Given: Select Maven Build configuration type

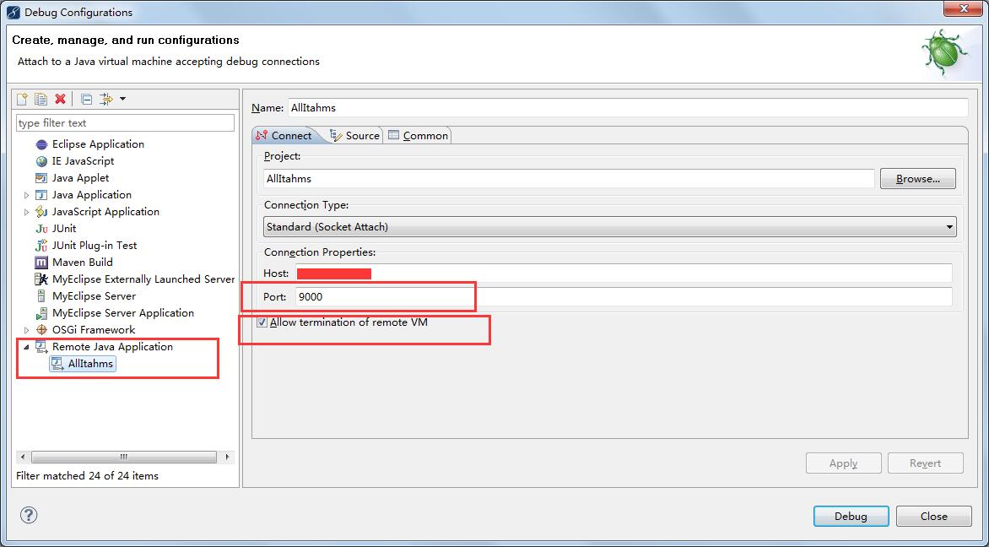Looking at the screenshot, I should click(x=82, y=263).
